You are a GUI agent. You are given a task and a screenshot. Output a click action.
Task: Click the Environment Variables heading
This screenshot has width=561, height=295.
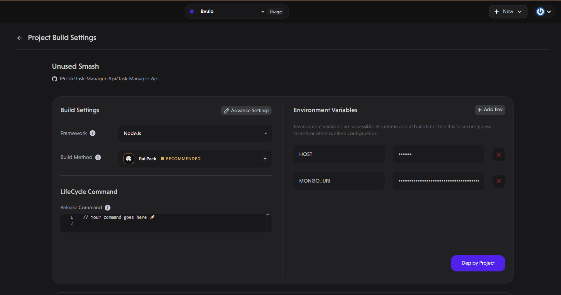point(325,110)
